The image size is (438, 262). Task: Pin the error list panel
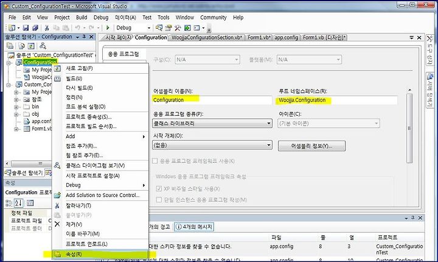tap(412, 218)
